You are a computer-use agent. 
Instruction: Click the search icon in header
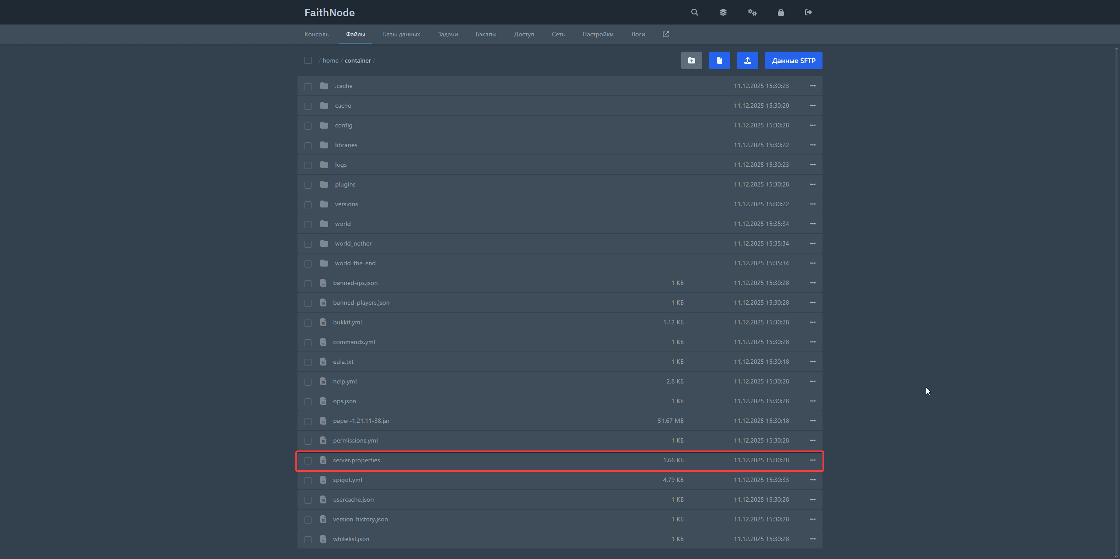tap(694, 12)
